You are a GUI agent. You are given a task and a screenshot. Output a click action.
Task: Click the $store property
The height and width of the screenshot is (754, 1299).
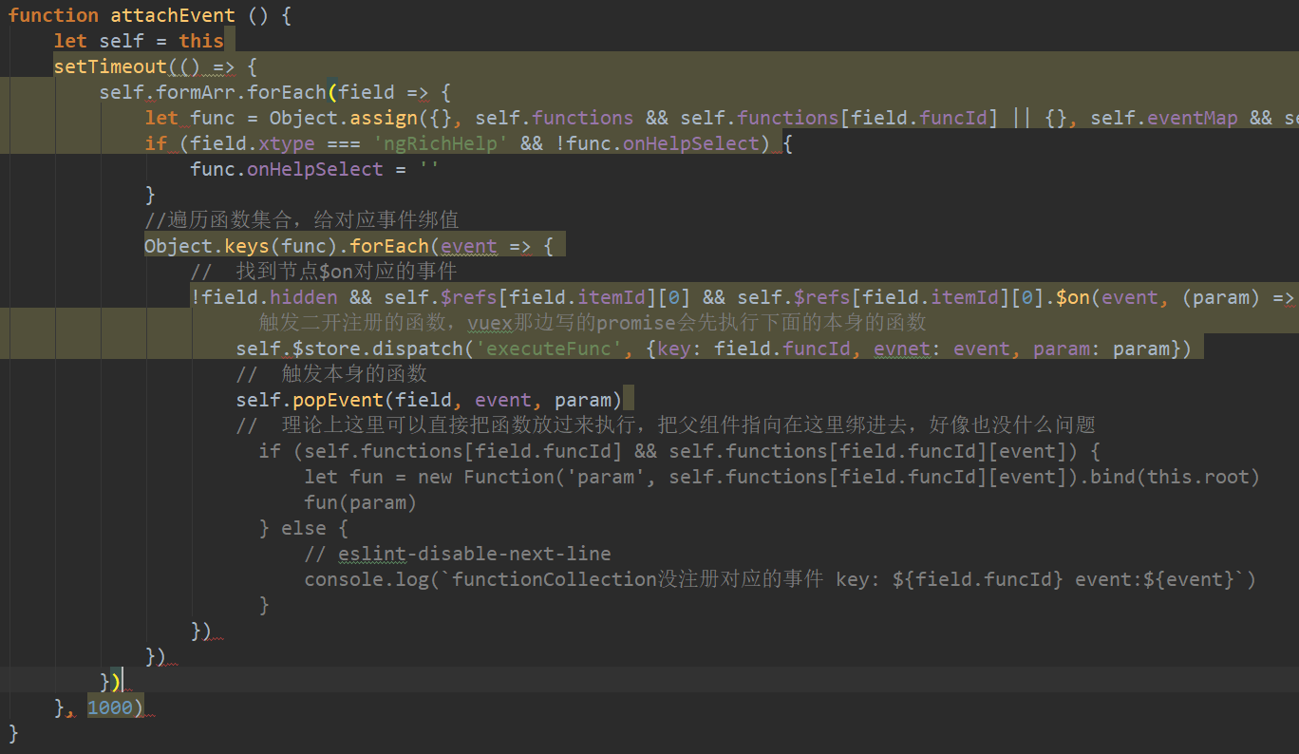(x=327, y=349)
